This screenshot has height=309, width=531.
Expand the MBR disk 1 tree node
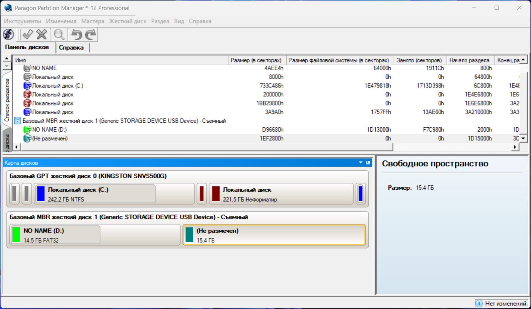click(18, 121)
